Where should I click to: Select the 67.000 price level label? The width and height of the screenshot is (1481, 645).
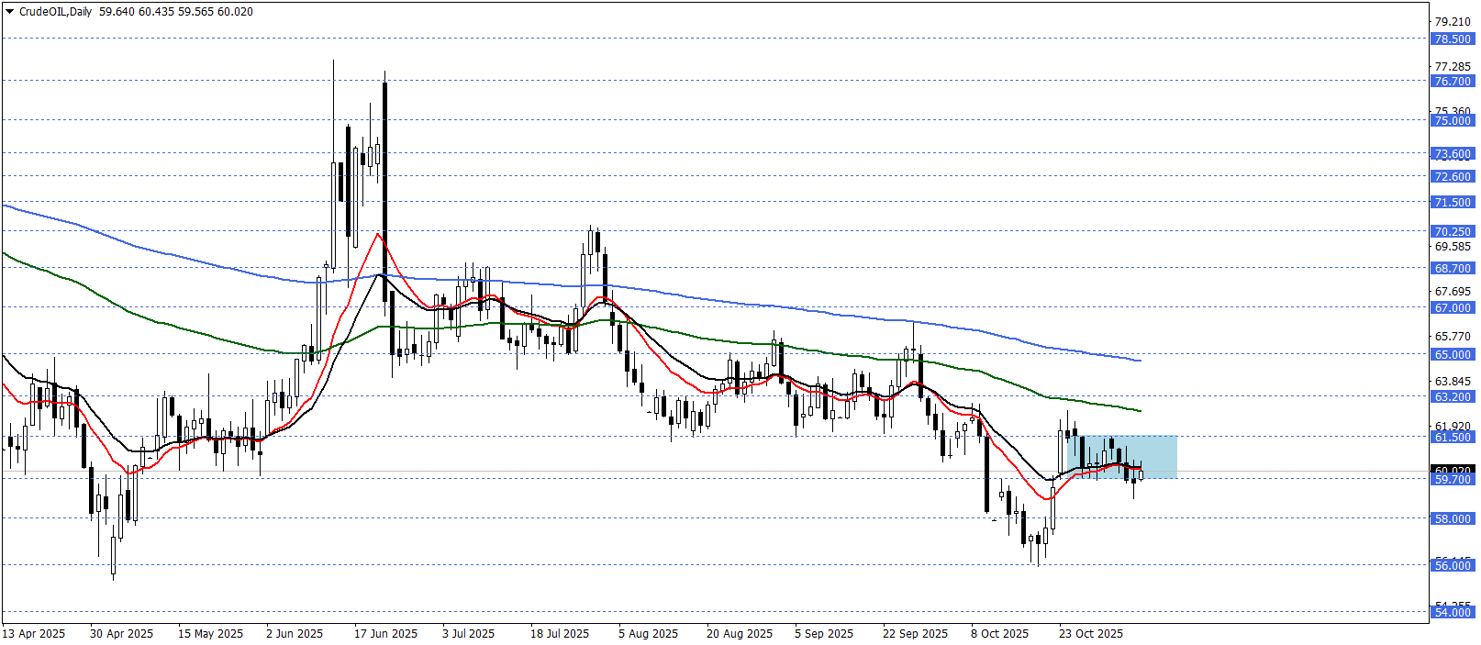click(1453, 308)
